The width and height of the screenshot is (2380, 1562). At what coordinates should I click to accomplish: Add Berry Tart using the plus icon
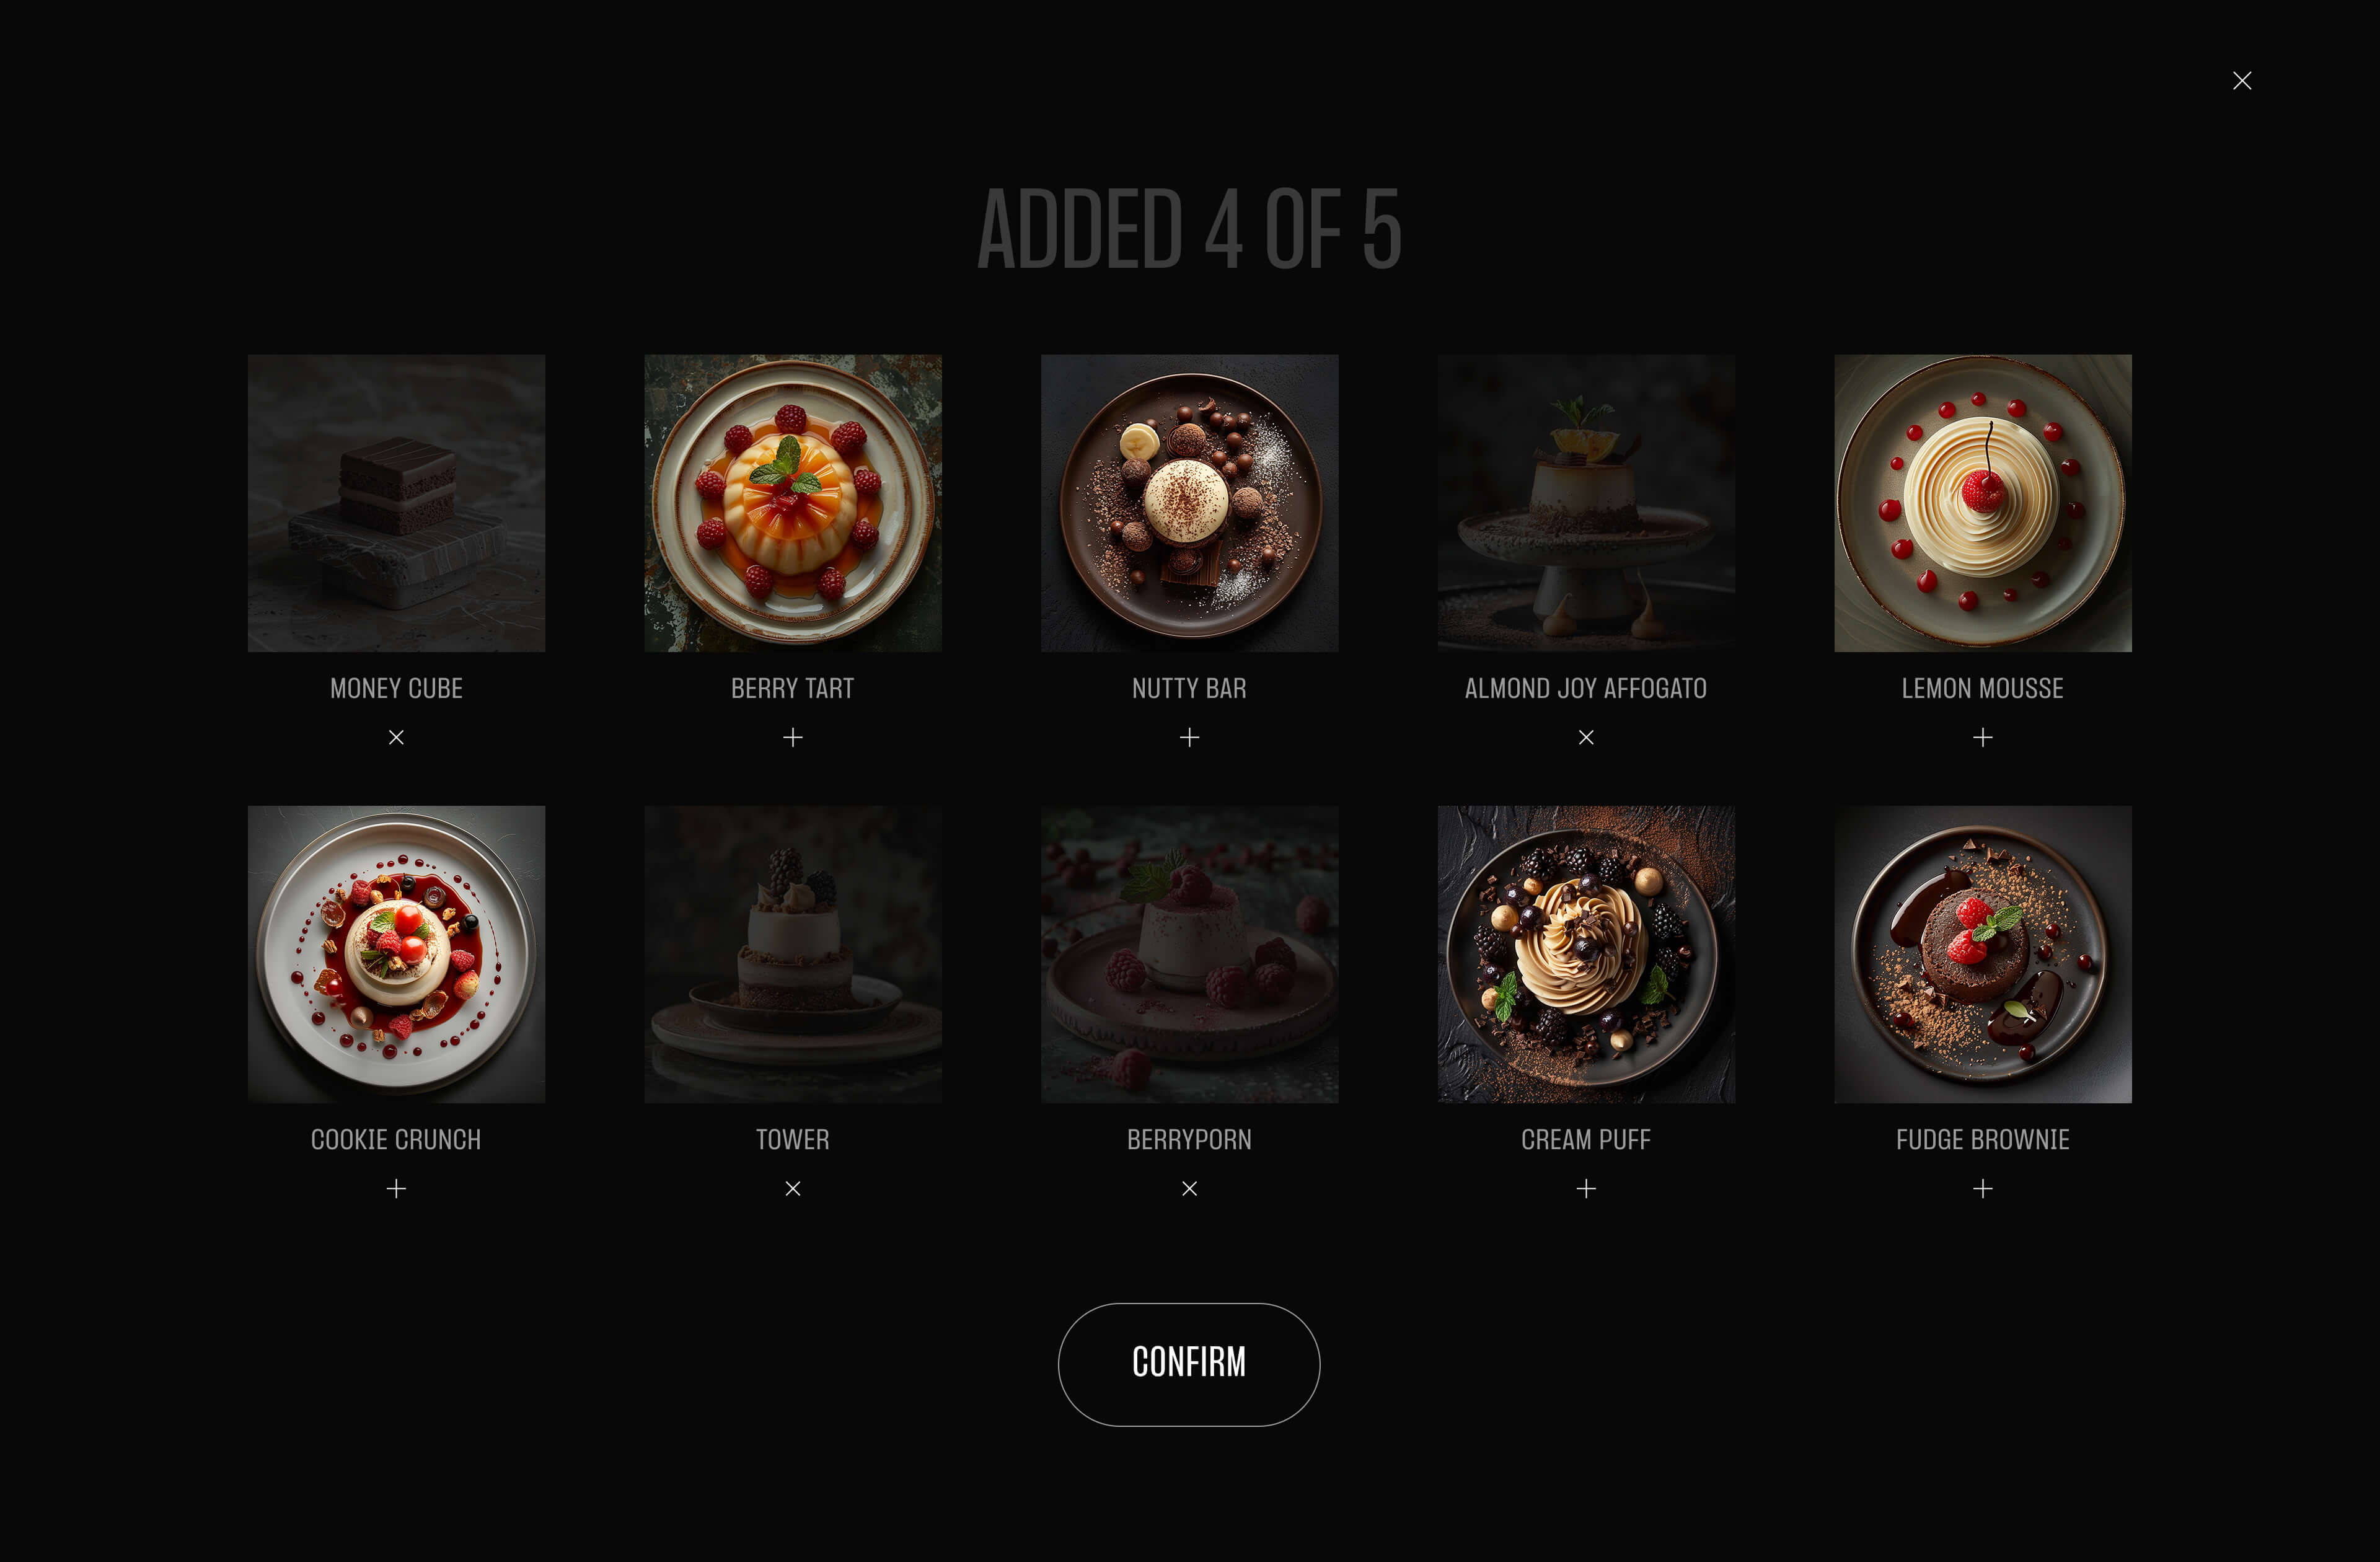pyautogui.click(x=793, y=737)
